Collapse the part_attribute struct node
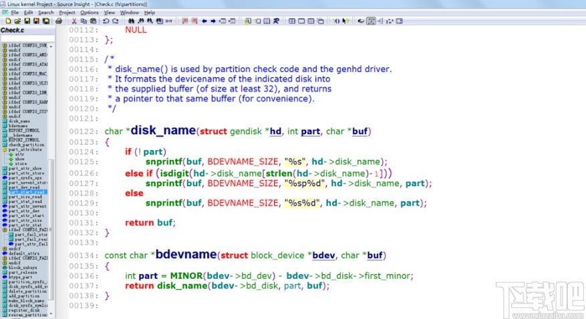 (x=5, y=149)
